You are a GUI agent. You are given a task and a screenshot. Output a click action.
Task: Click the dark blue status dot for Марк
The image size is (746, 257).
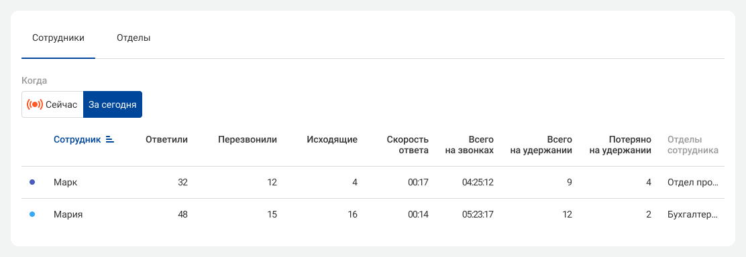[32, 183]
